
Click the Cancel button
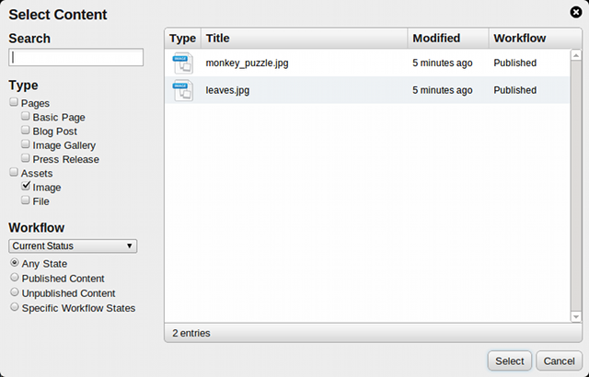[555, 360]
